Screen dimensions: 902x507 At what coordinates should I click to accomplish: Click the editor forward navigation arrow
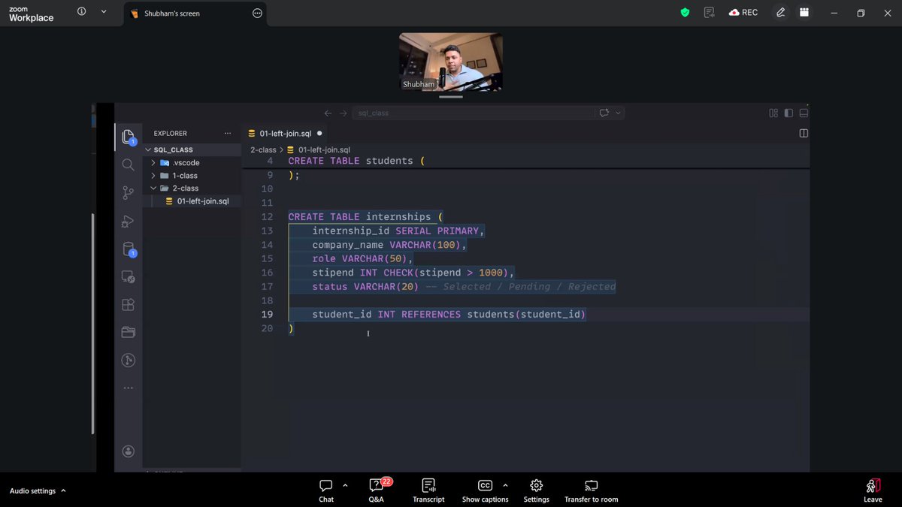coord(344,113)
